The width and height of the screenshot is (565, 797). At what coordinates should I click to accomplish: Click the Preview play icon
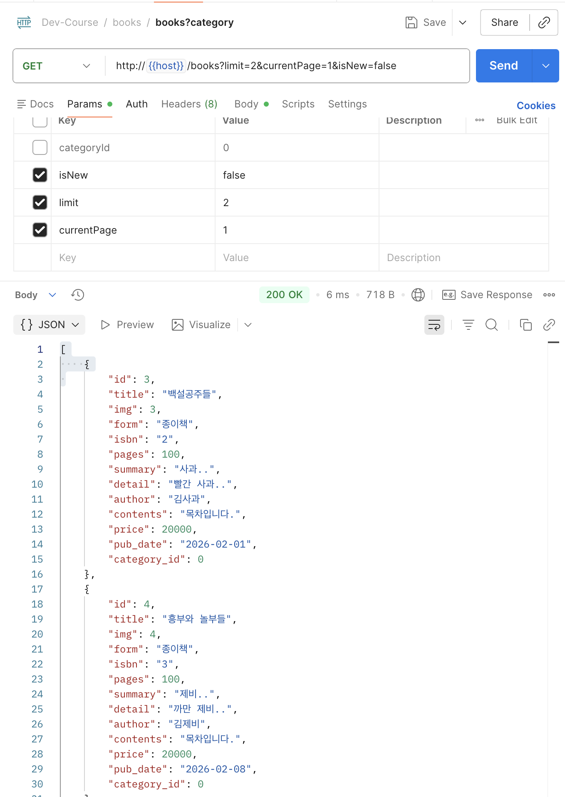(105, 325)
